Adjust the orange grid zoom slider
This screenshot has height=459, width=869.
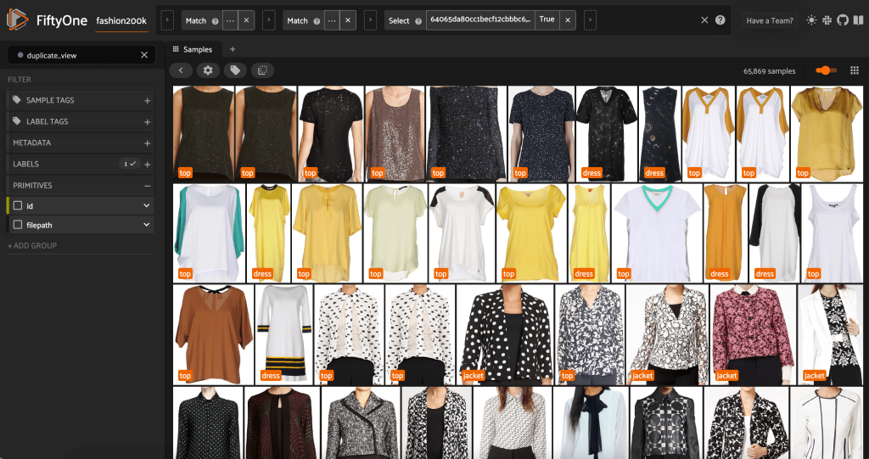(824, 70)
